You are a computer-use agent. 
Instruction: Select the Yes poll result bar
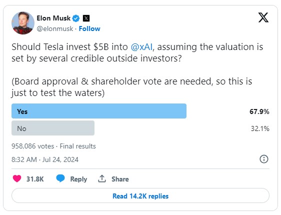pos(99,111)
